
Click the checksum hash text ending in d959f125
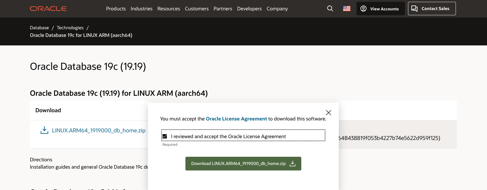coord(389,138)
